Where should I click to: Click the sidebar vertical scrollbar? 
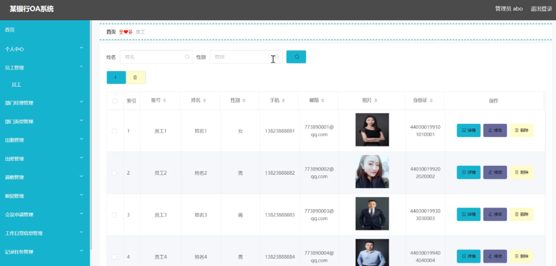pyautogui.click(x=91, y=135)
